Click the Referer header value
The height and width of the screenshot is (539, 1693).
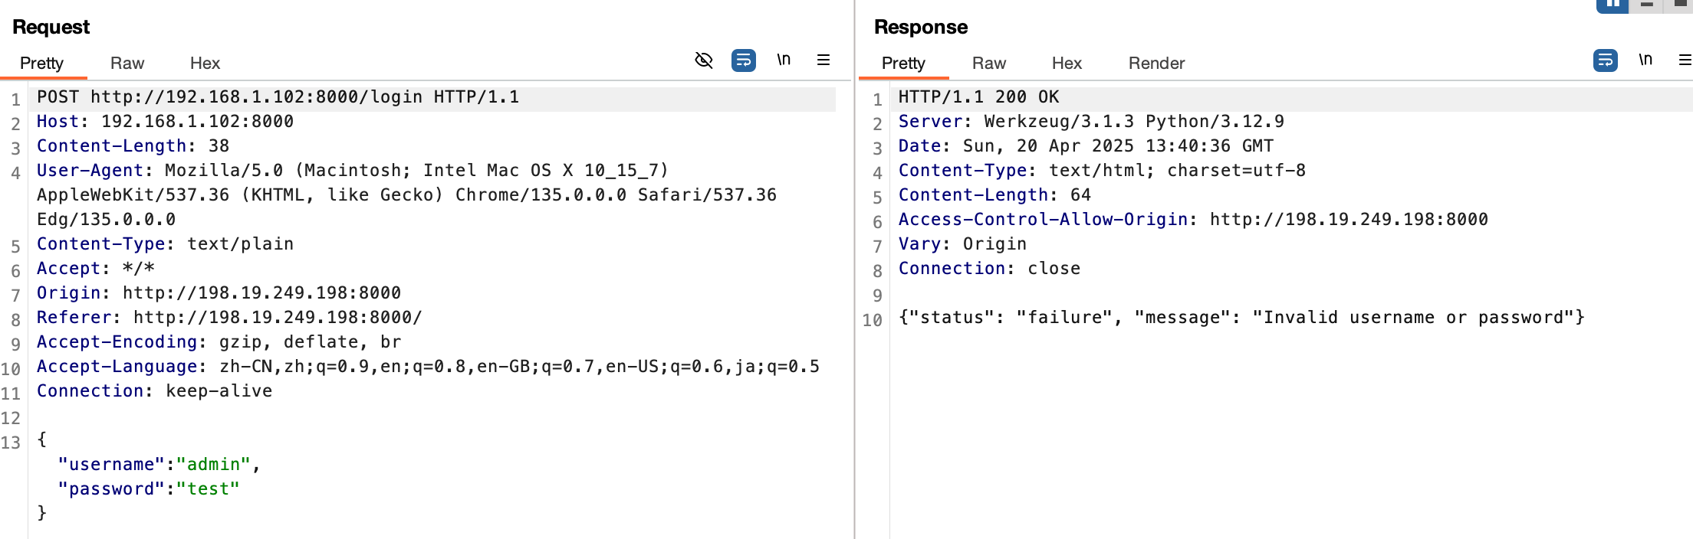(x=278, y=318)
